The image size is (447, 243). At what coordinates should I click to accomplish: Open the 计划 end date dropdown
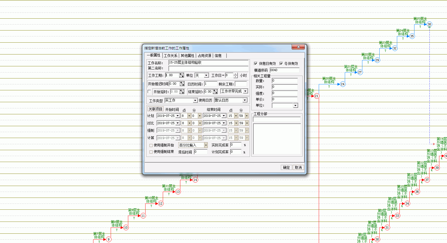coord(224,116)
